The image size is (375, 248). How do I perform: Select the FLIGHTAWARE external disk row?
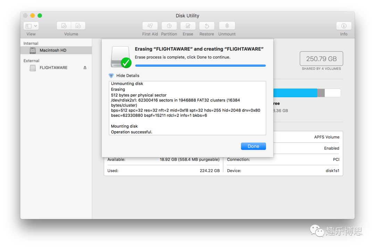click(x=56, y=68)
